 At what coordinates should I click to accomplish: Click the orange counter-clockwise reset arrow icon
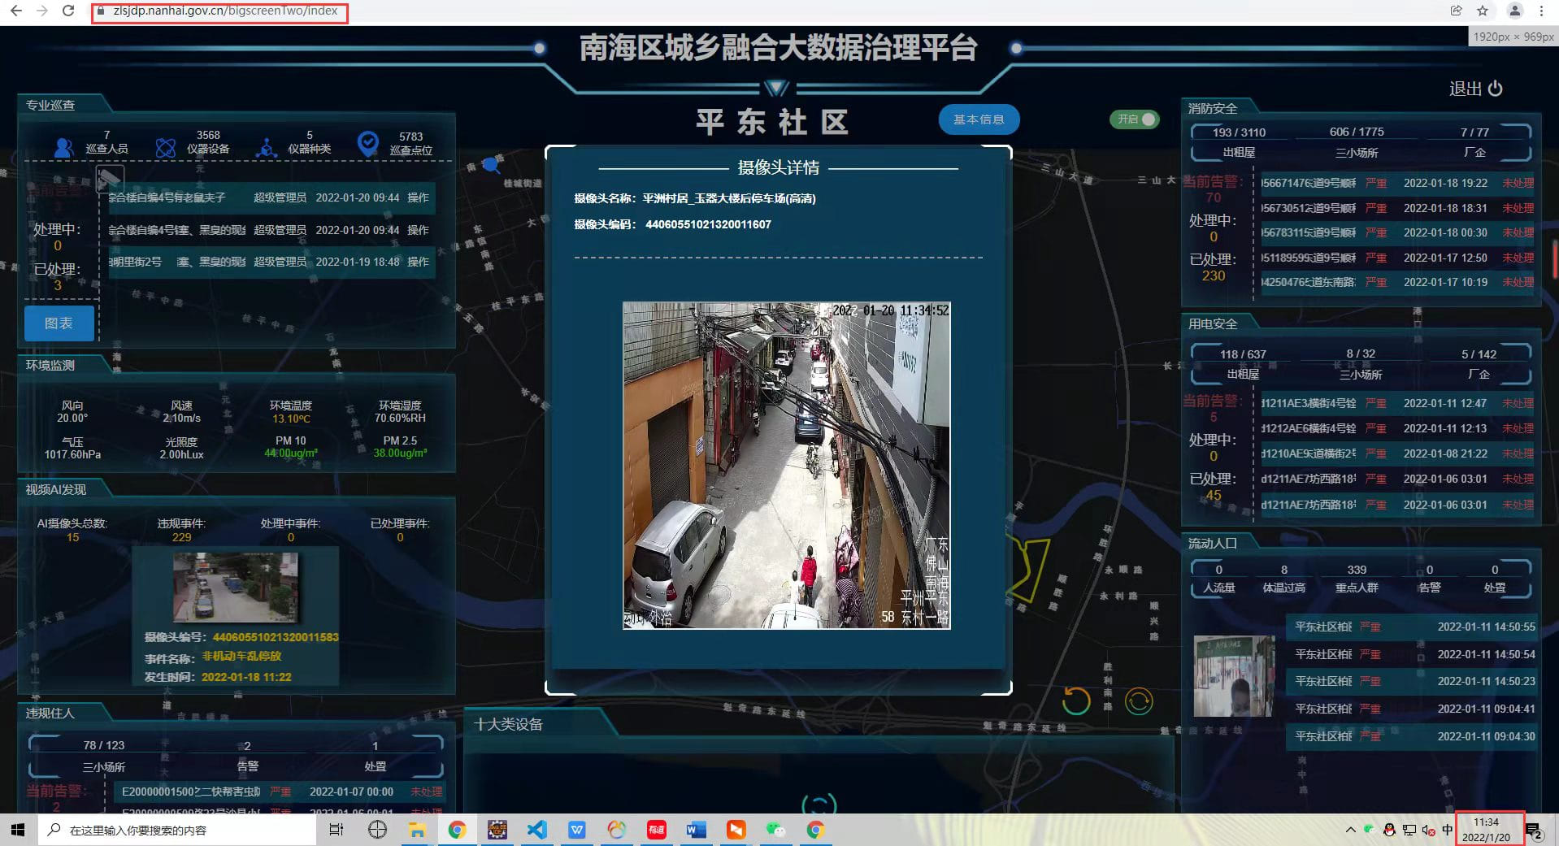pos(1076,701)
